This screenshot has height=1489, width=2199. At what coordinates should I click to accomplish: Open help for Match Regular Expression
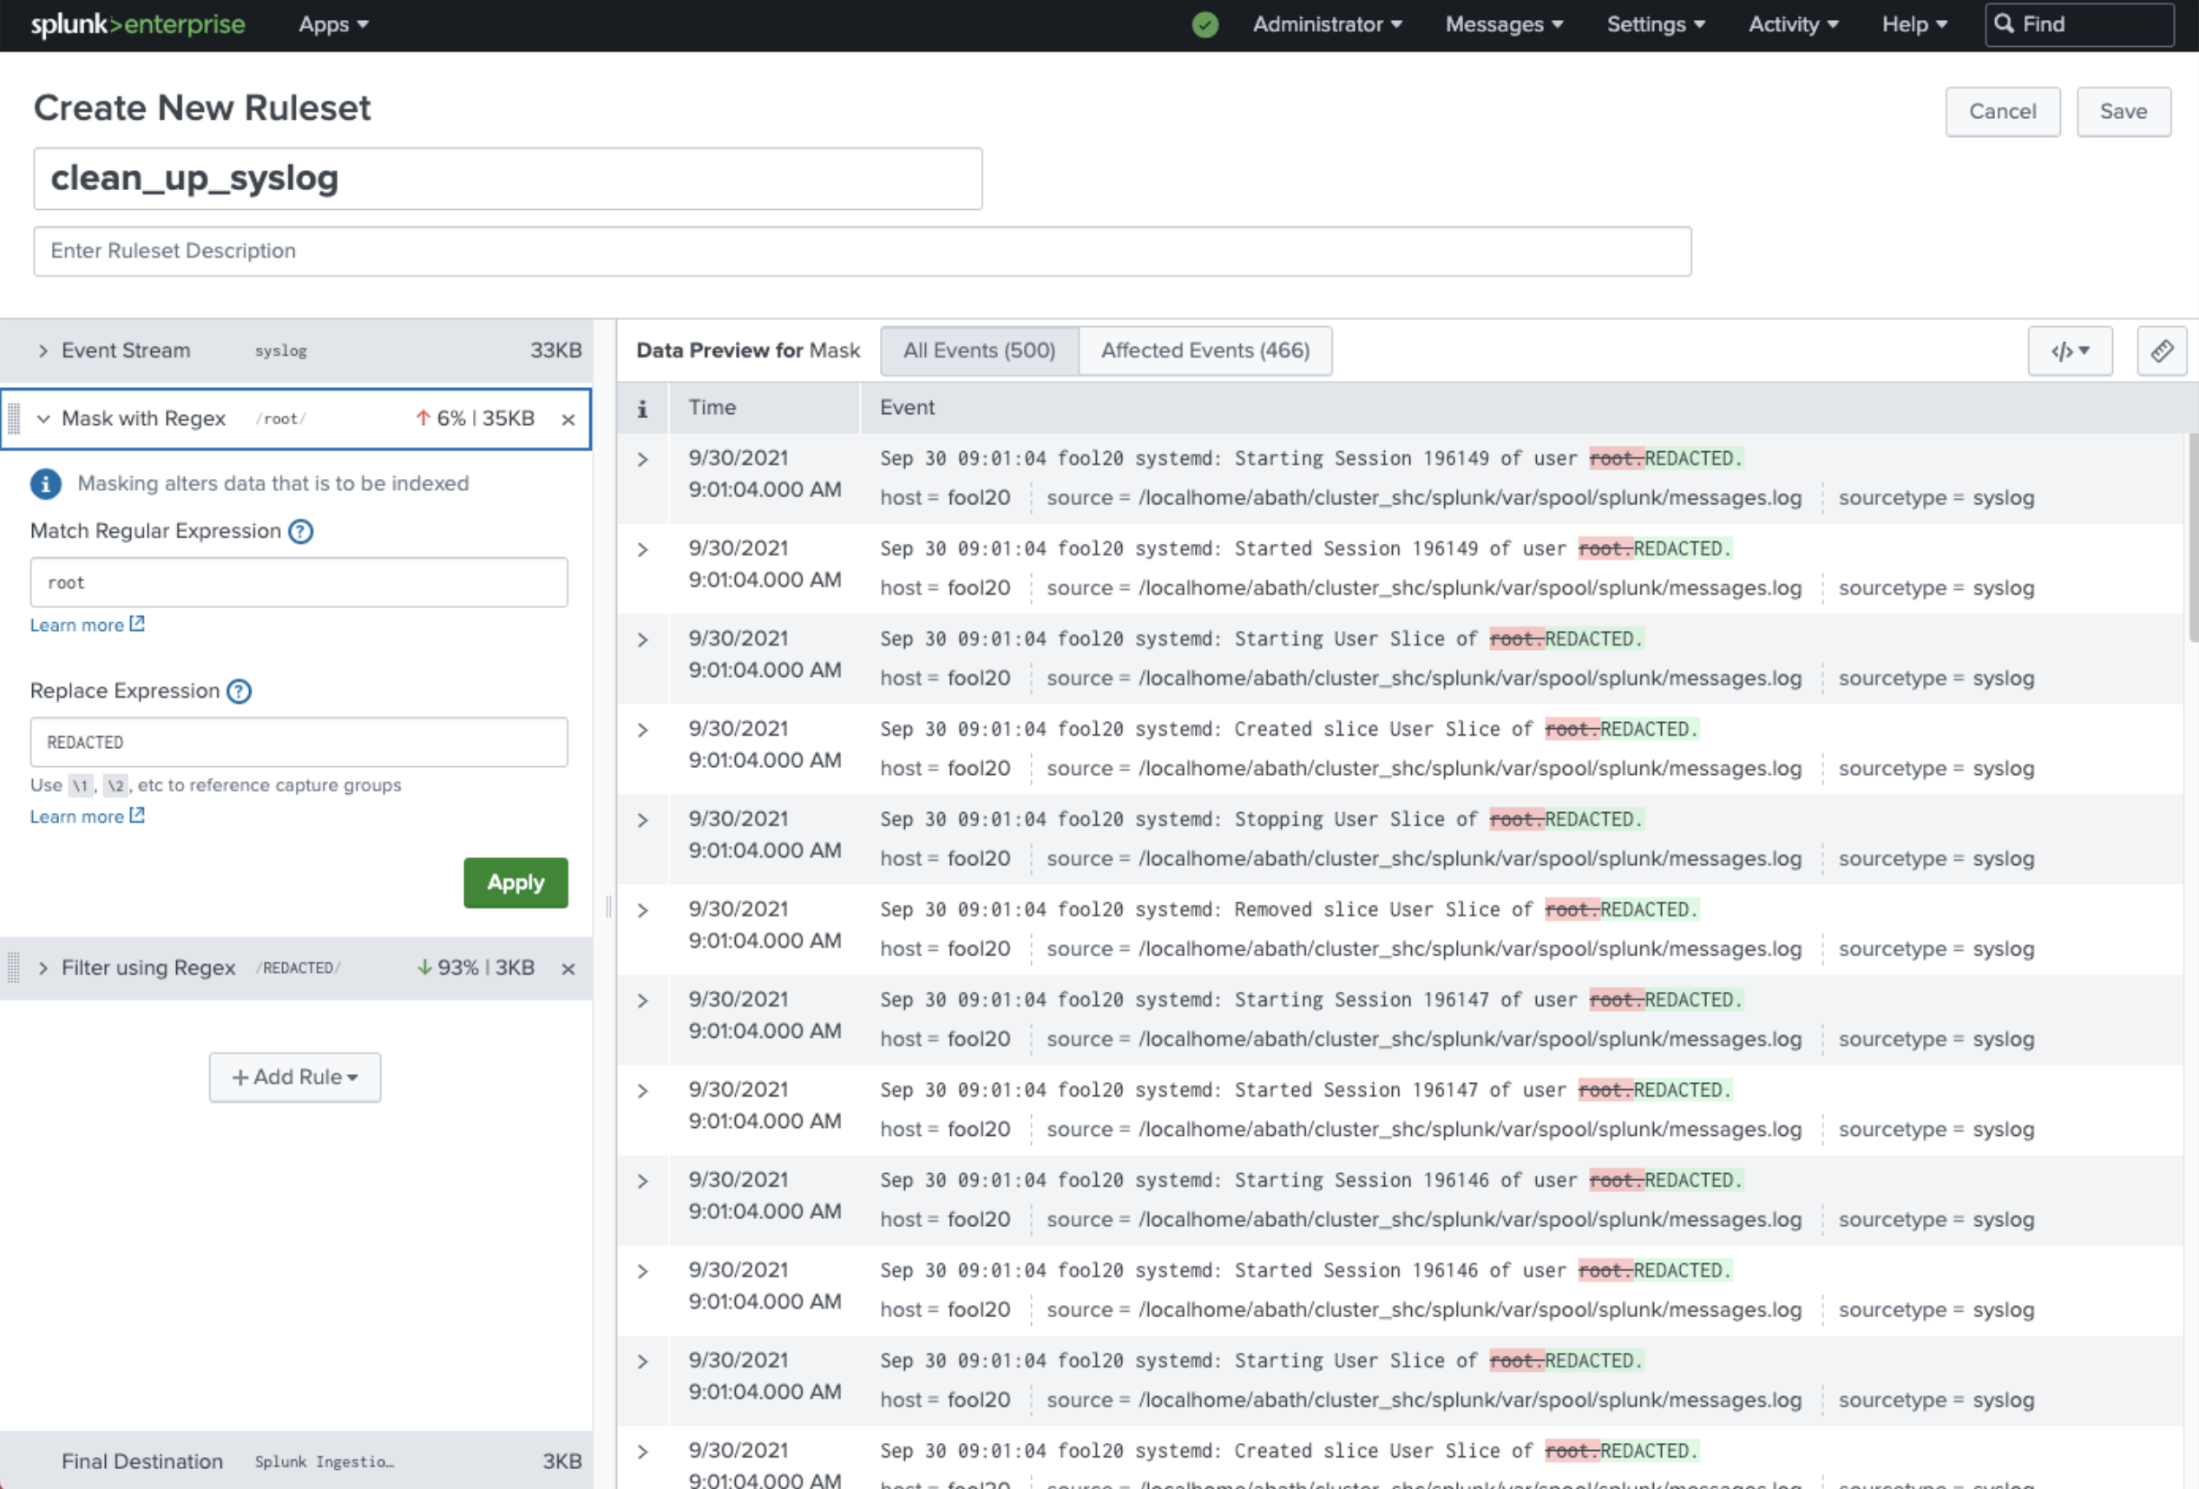tap(301, 532)
